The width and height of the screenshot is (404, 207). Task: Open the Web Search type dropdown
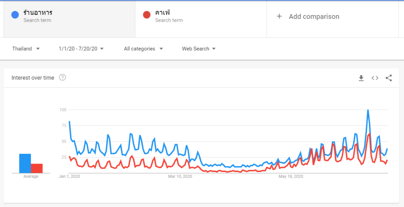pyautogui.click(x=198, y=48)
